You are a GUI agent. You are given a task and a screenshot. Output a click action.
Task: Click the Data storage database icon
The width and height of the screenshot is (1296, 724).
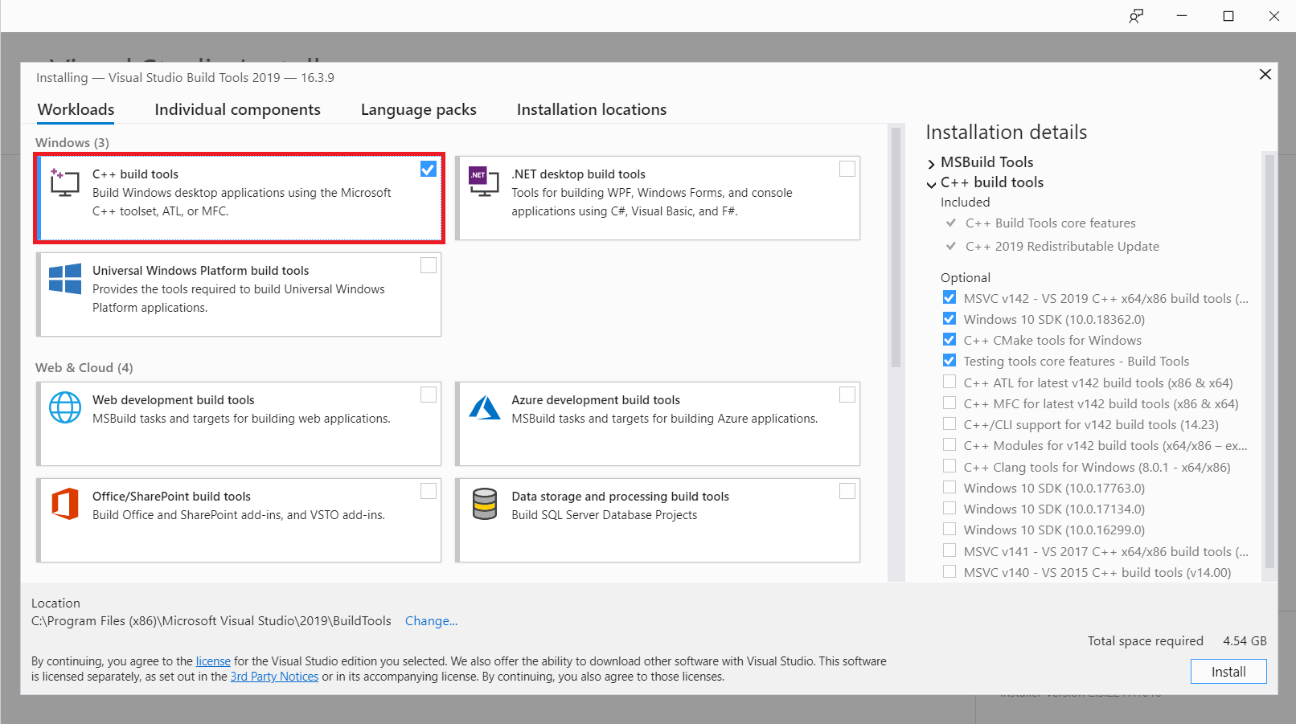click(x=485, y=504)
